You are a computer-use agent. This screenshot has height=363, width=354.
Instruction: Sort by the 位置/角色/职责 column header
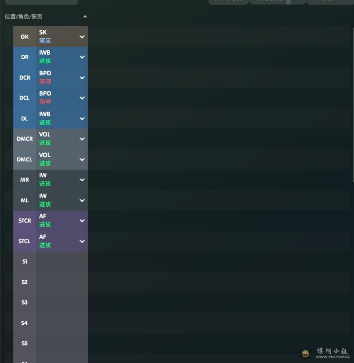24,17
